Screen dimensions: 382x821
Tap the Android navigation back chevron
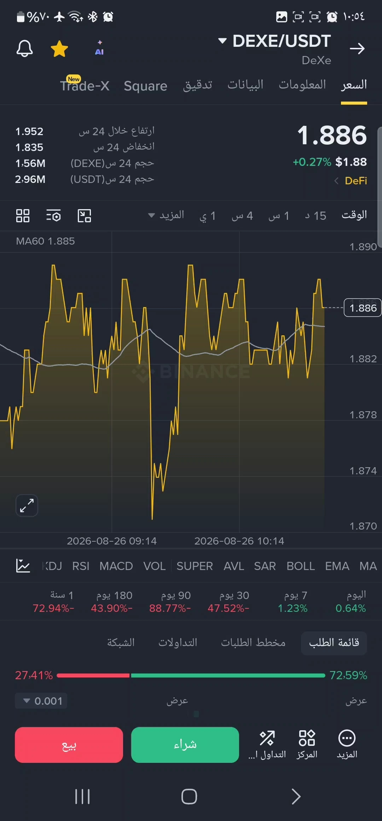click(296, 797)
